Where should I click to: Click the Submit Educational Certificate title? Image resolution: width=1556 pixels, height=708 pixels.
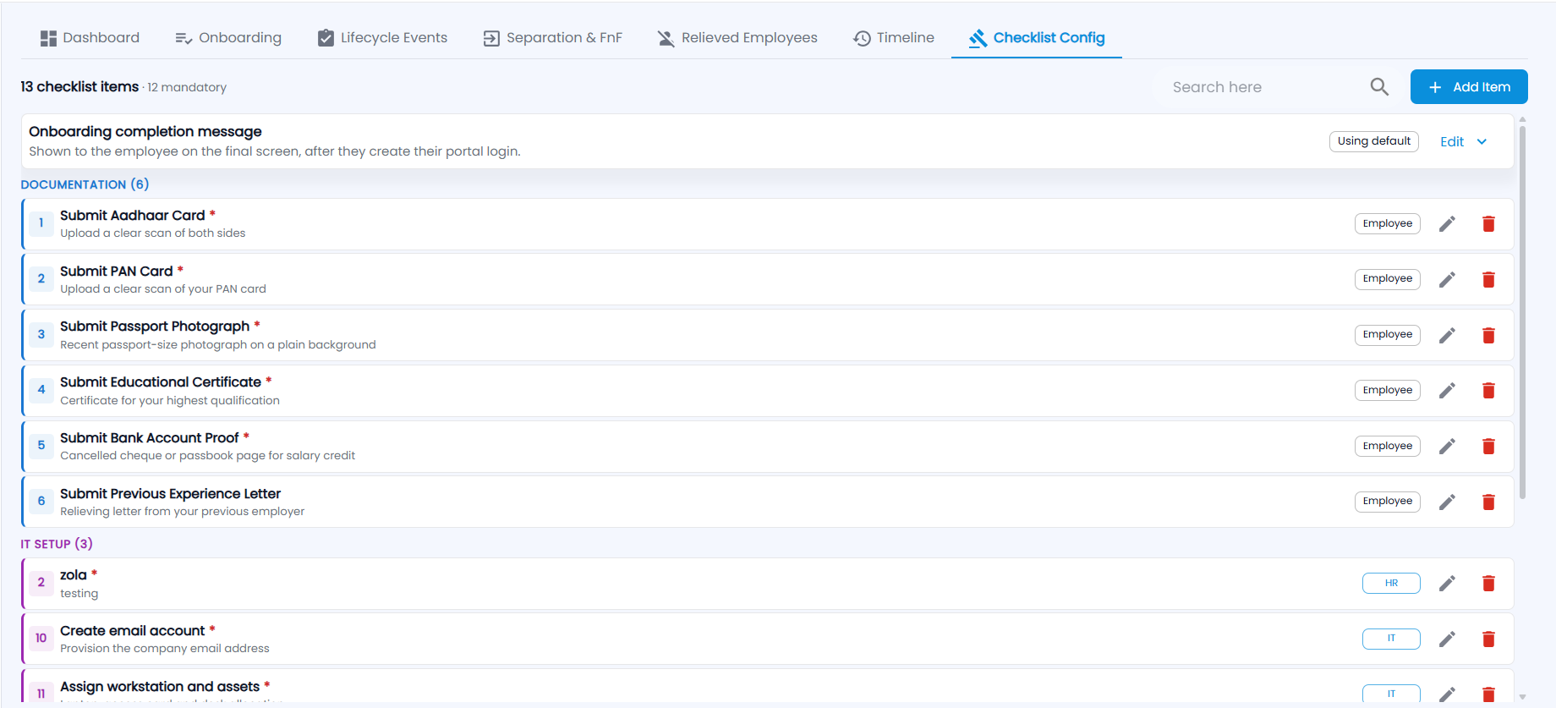pyautogui.click(x=161, y=382)
